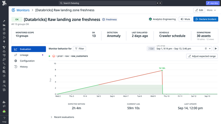Screen dimensions: 221x124
Task: Open the green avatar icon in sidebar
Action: pyautogui.click(x=4, y=111)
